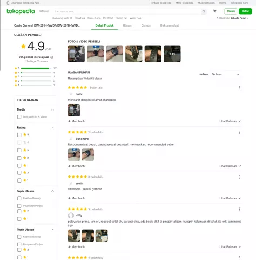Check the 5-star rating filter

19,135
